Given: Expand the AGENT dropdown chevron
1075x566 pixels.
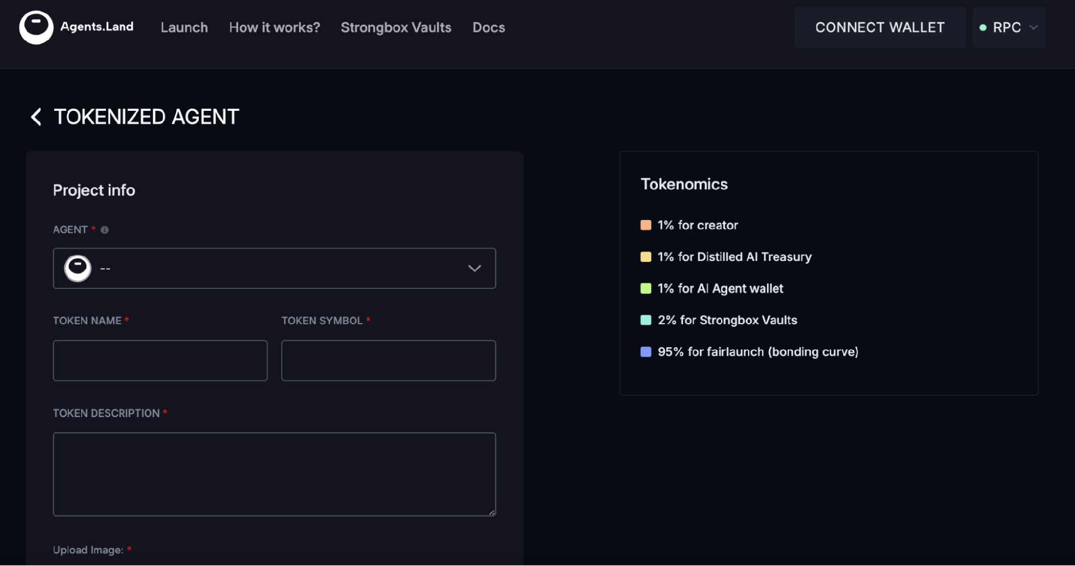Looking at the screenshot, I should click(x=474, y=268).
